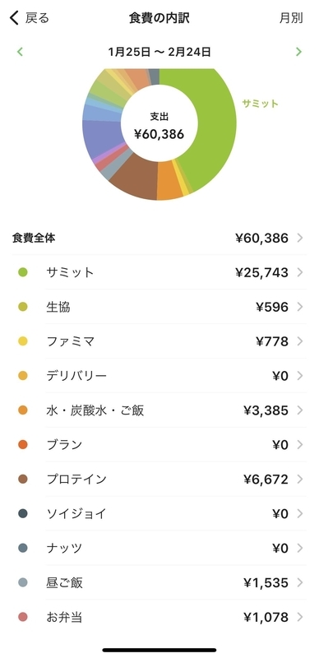This screenshot has height=658, width=319.
Task: Go to previous period with left green arrow
Action: 20,52
